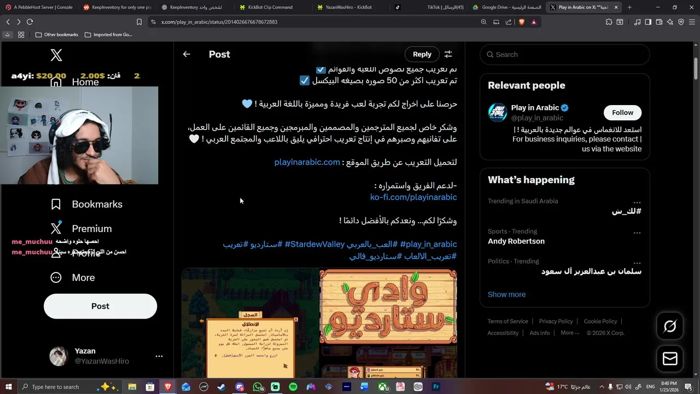This screenshot has width=700, height=394.
Task: Click the X logo in the sidebar
Action: click(x=56, y=55)
